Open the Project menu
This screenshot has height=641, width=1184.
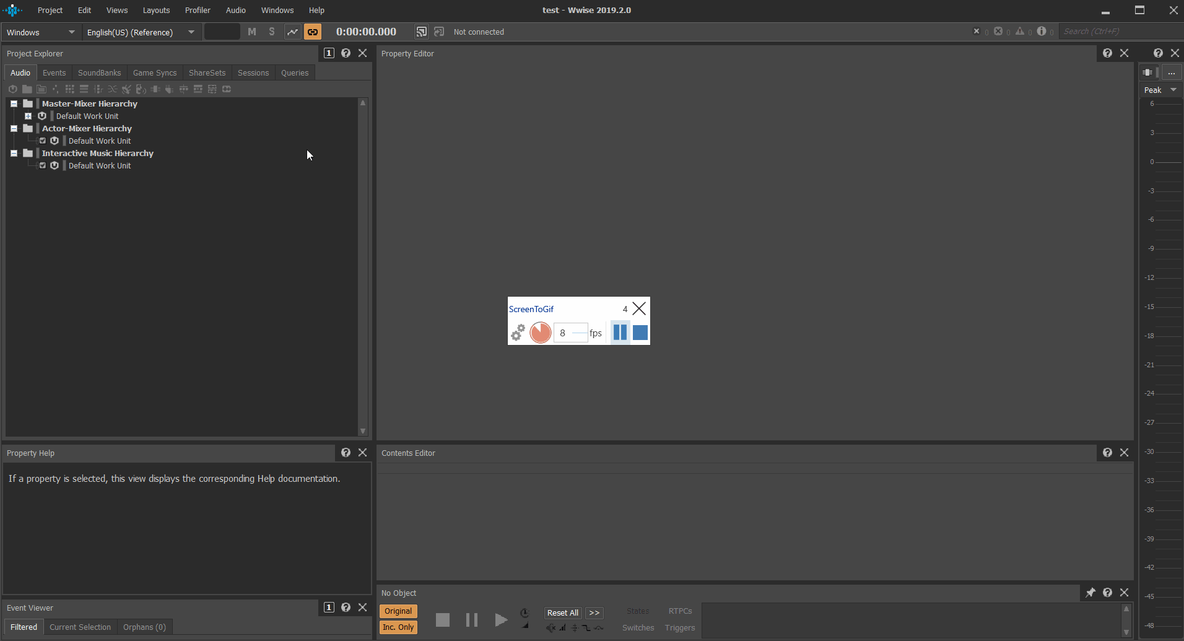coord(50,10)
